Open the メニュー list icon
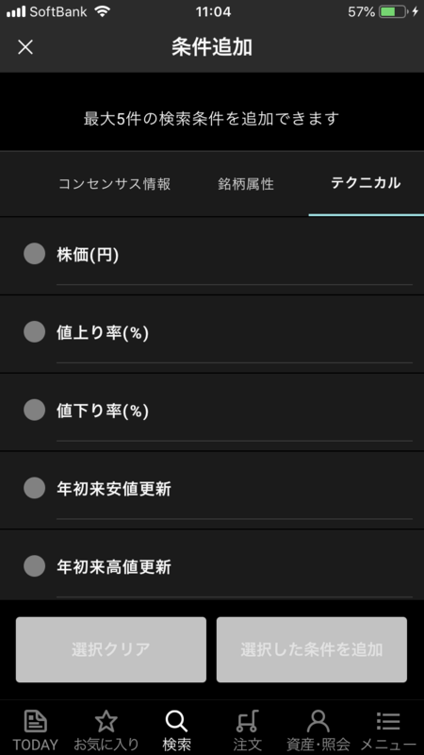This screenshot has width=424, height=755. 388,722
